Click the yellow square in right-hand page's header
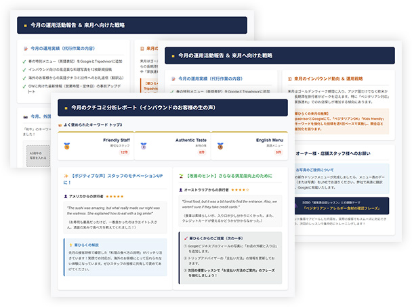Image resolution: width=412 pixels, height=307 pixels. [173, 56]
